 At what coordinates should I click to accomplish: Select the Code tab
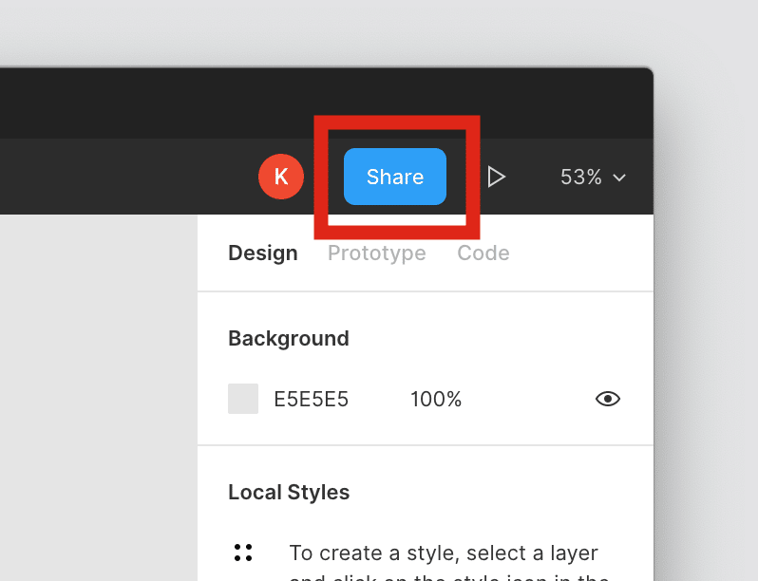coord(483,253)
